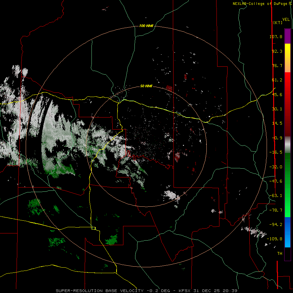
Task: Click the blue segment of velocity color bar
Action: tap(287, 232)
